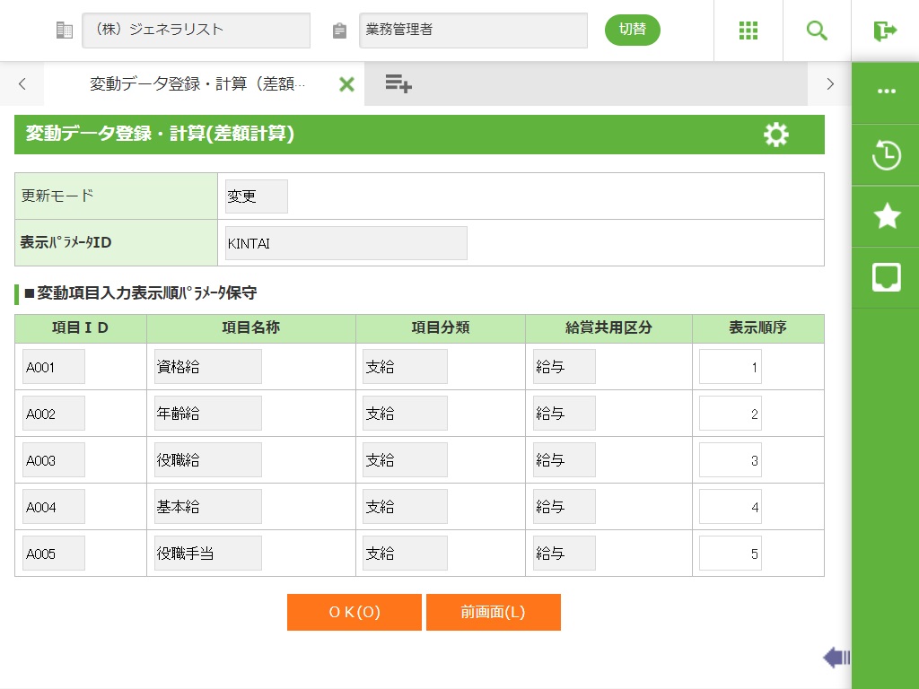
Task: Collapse sidebar with the purple arrow icon
Action: [836, 658]
